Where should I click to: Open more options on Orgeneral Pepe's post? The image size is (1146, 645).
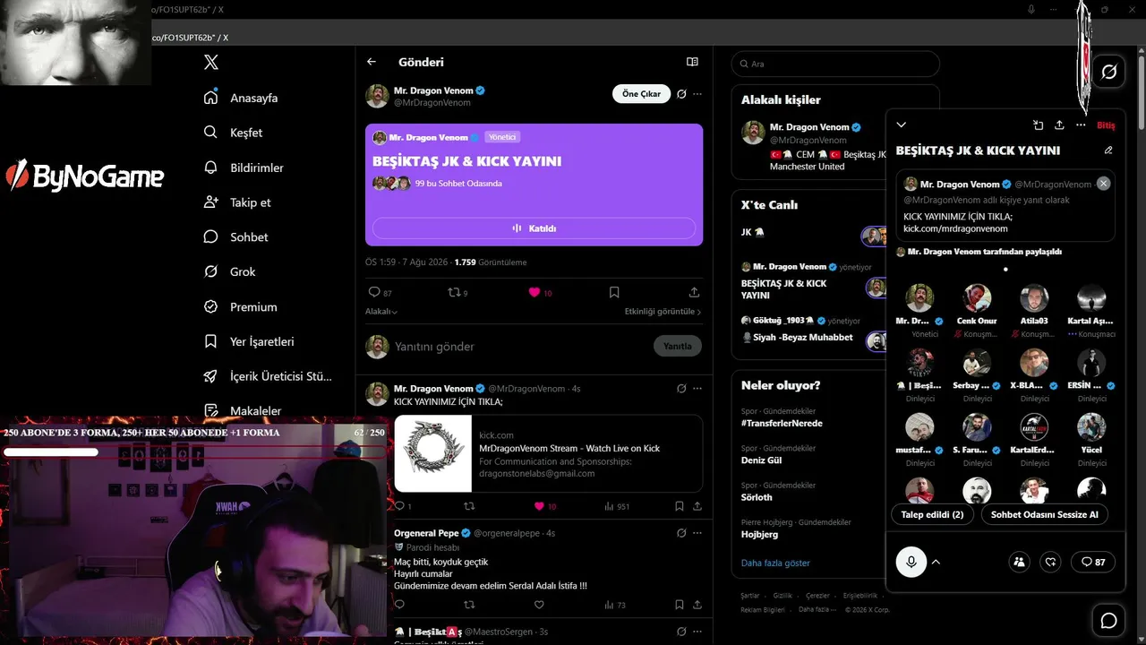coord(697,533)
